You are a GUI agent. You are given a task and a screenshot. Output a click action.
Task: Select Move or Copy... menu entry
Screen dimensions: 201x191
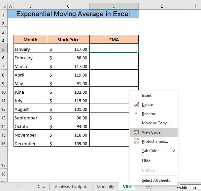tap(153, 123)
